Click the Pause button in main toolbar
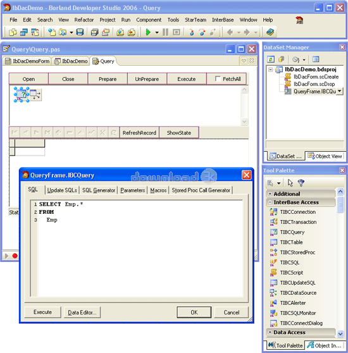The image size is (348, 353). (x=165, y=32)
